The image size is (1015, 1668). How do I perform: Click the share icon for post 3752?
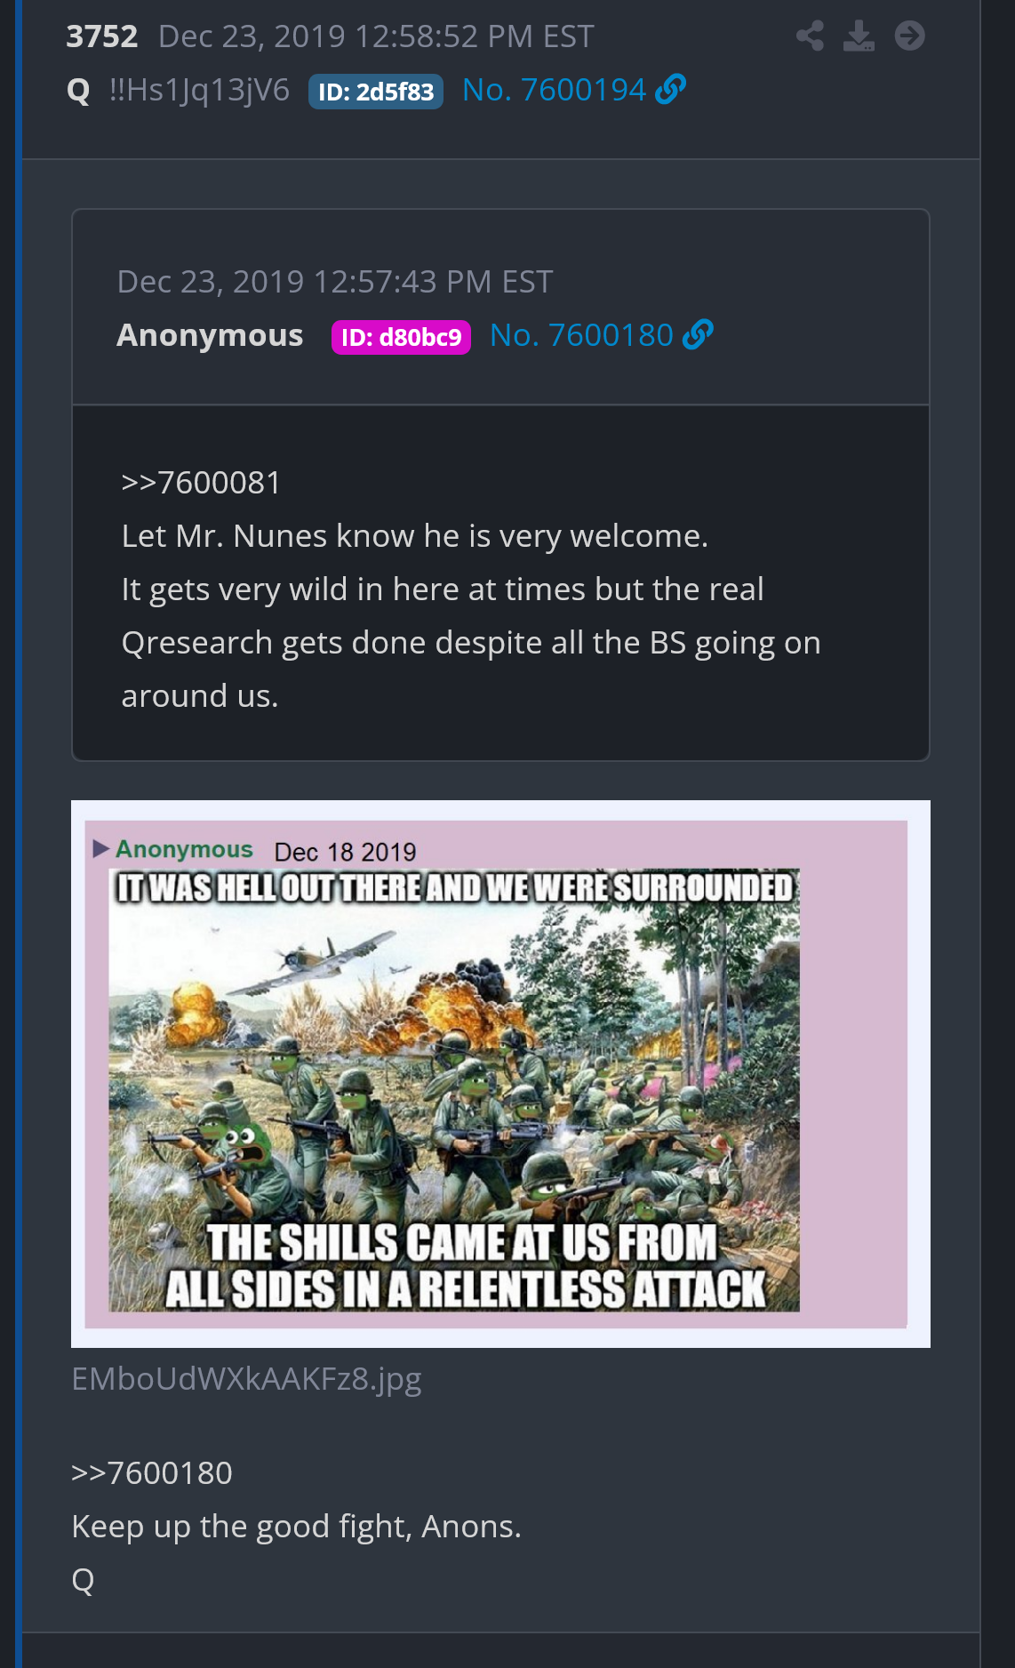click(810, 36)
